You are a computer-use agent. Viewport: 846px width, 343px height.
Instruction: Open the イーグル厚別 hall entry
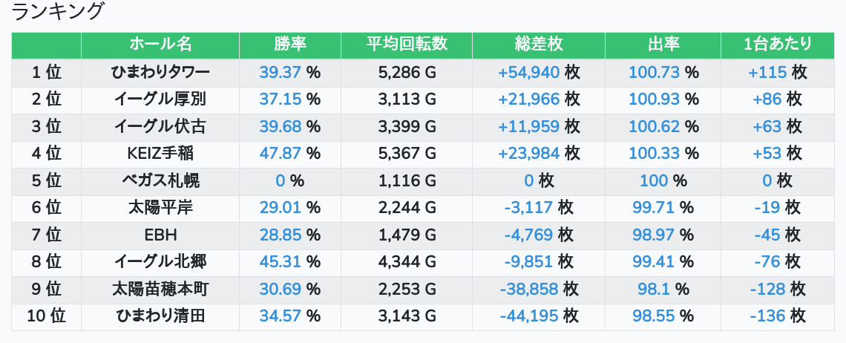pos(160,99)
